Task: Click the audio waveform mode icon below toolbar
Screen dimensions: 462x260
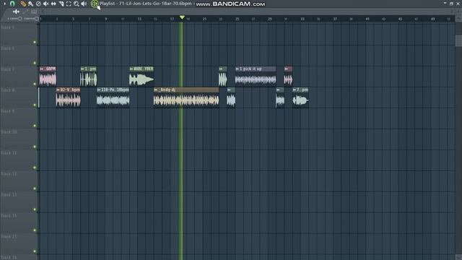Action: click(x=16, y=12)
